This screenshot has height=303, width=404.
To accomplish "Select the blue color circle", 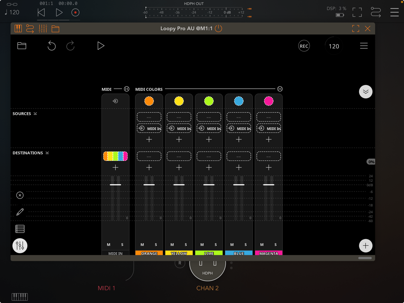I will (x=239, y=101).
